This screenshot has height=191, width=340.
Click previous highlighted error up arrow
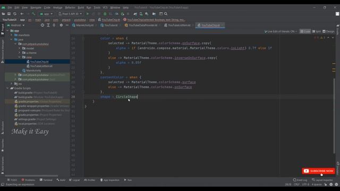pyautogui.click(x=328, y=38)
